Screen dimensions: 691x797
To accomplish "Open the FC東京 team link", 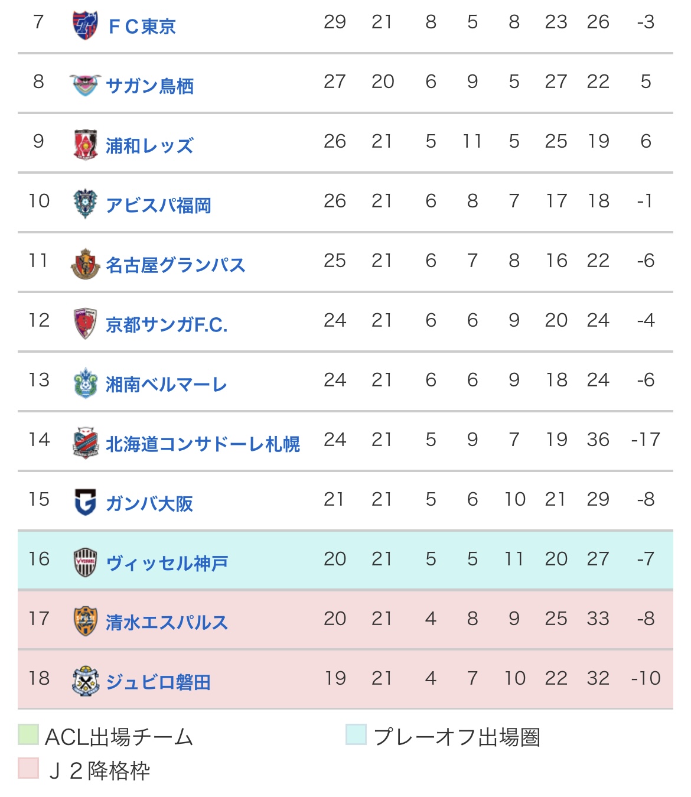I will coord(142,27).
